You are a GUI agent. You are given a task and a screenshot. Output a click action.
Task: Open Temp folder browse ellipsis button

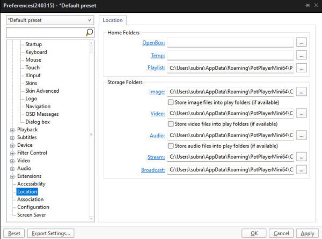click(x=301, y=55)
